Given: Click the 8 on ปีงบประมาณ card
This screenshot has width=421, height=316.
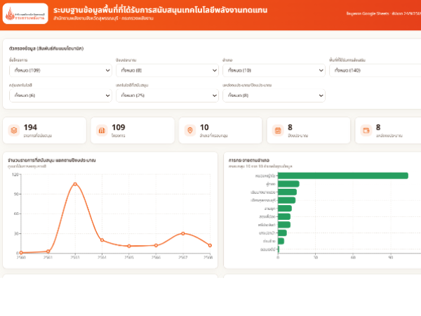Looking at the screenshot, I should [290, 127].
